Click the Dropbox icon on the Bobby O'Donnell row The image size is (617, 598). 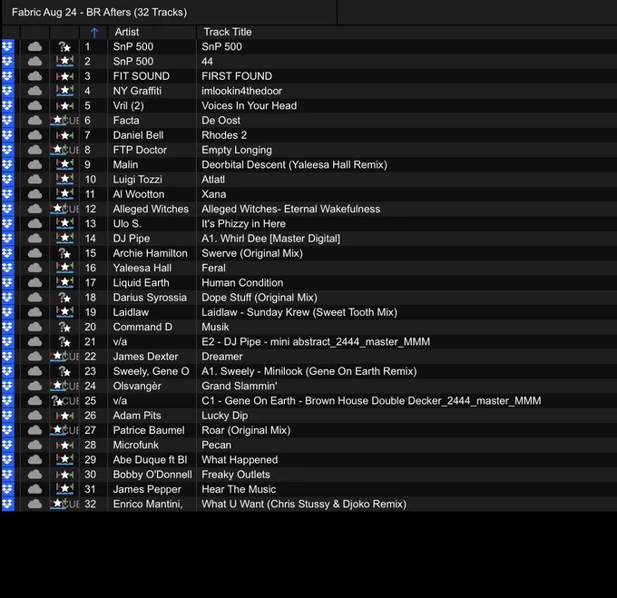8,475
